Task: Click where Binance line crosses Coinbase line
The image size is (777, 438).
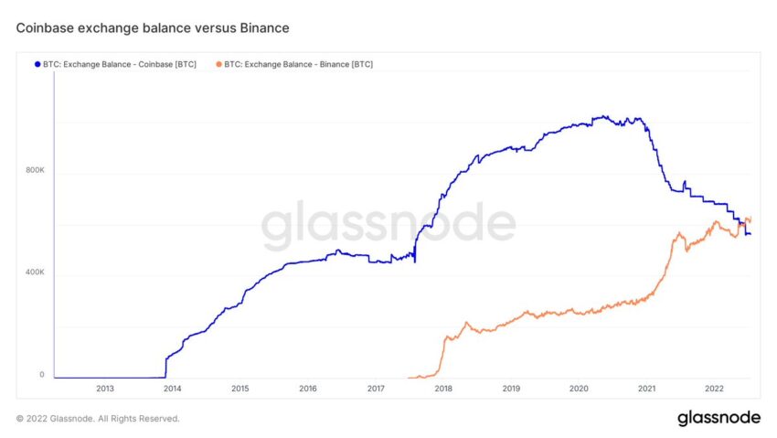Action: click(x=742, y=223)
